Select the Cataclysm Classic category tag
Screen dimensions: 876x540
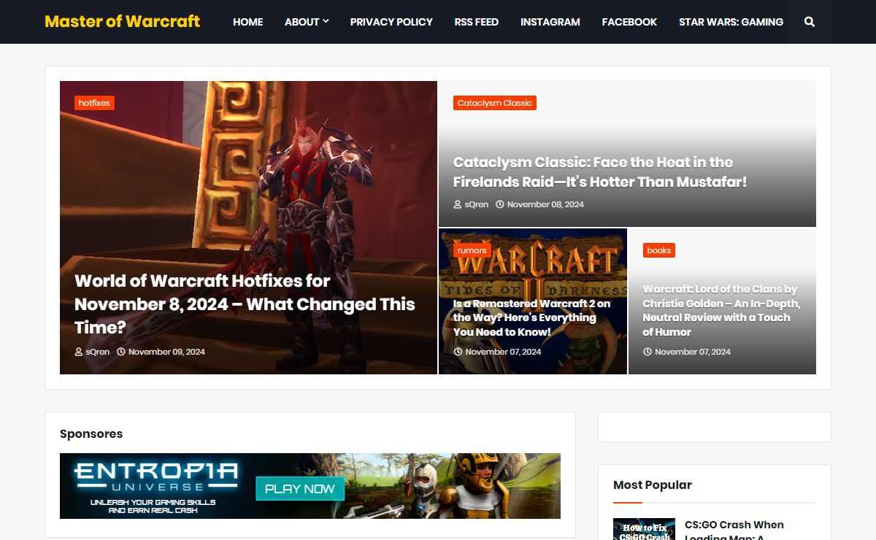495,103
